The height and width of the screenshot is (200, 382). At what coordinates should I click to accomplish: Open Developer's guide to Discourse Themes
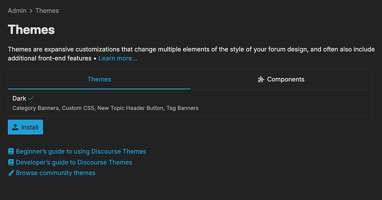point(74,162)
